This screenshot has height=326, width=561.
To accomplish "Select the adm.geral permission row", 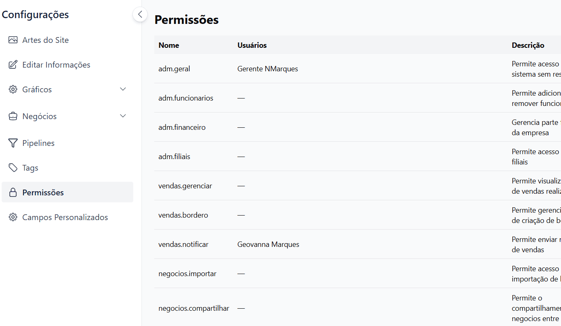I will 174,68.
